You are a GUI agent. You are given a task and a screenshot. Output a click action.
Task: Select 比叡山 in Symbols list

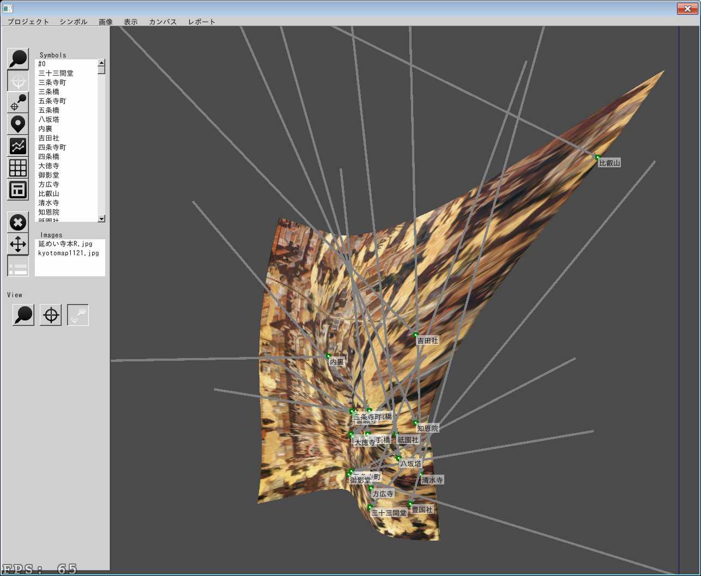66,193
